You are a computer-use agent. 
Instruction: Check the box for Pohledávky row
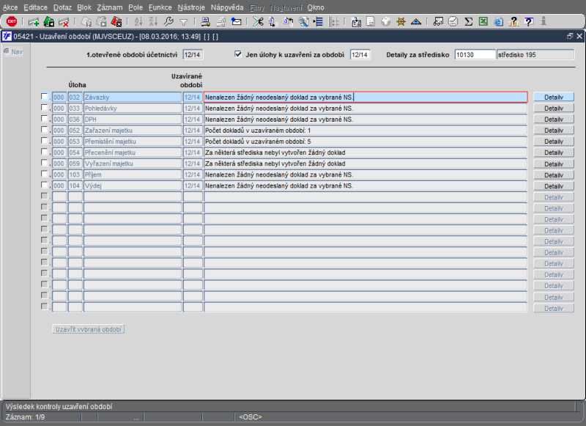pyautogui.click(x=45, y=108)
